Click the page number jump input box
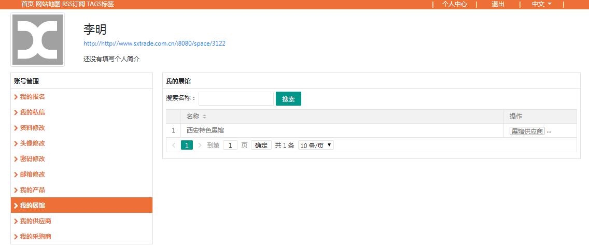Screen dimensions: 589x247 230,146
